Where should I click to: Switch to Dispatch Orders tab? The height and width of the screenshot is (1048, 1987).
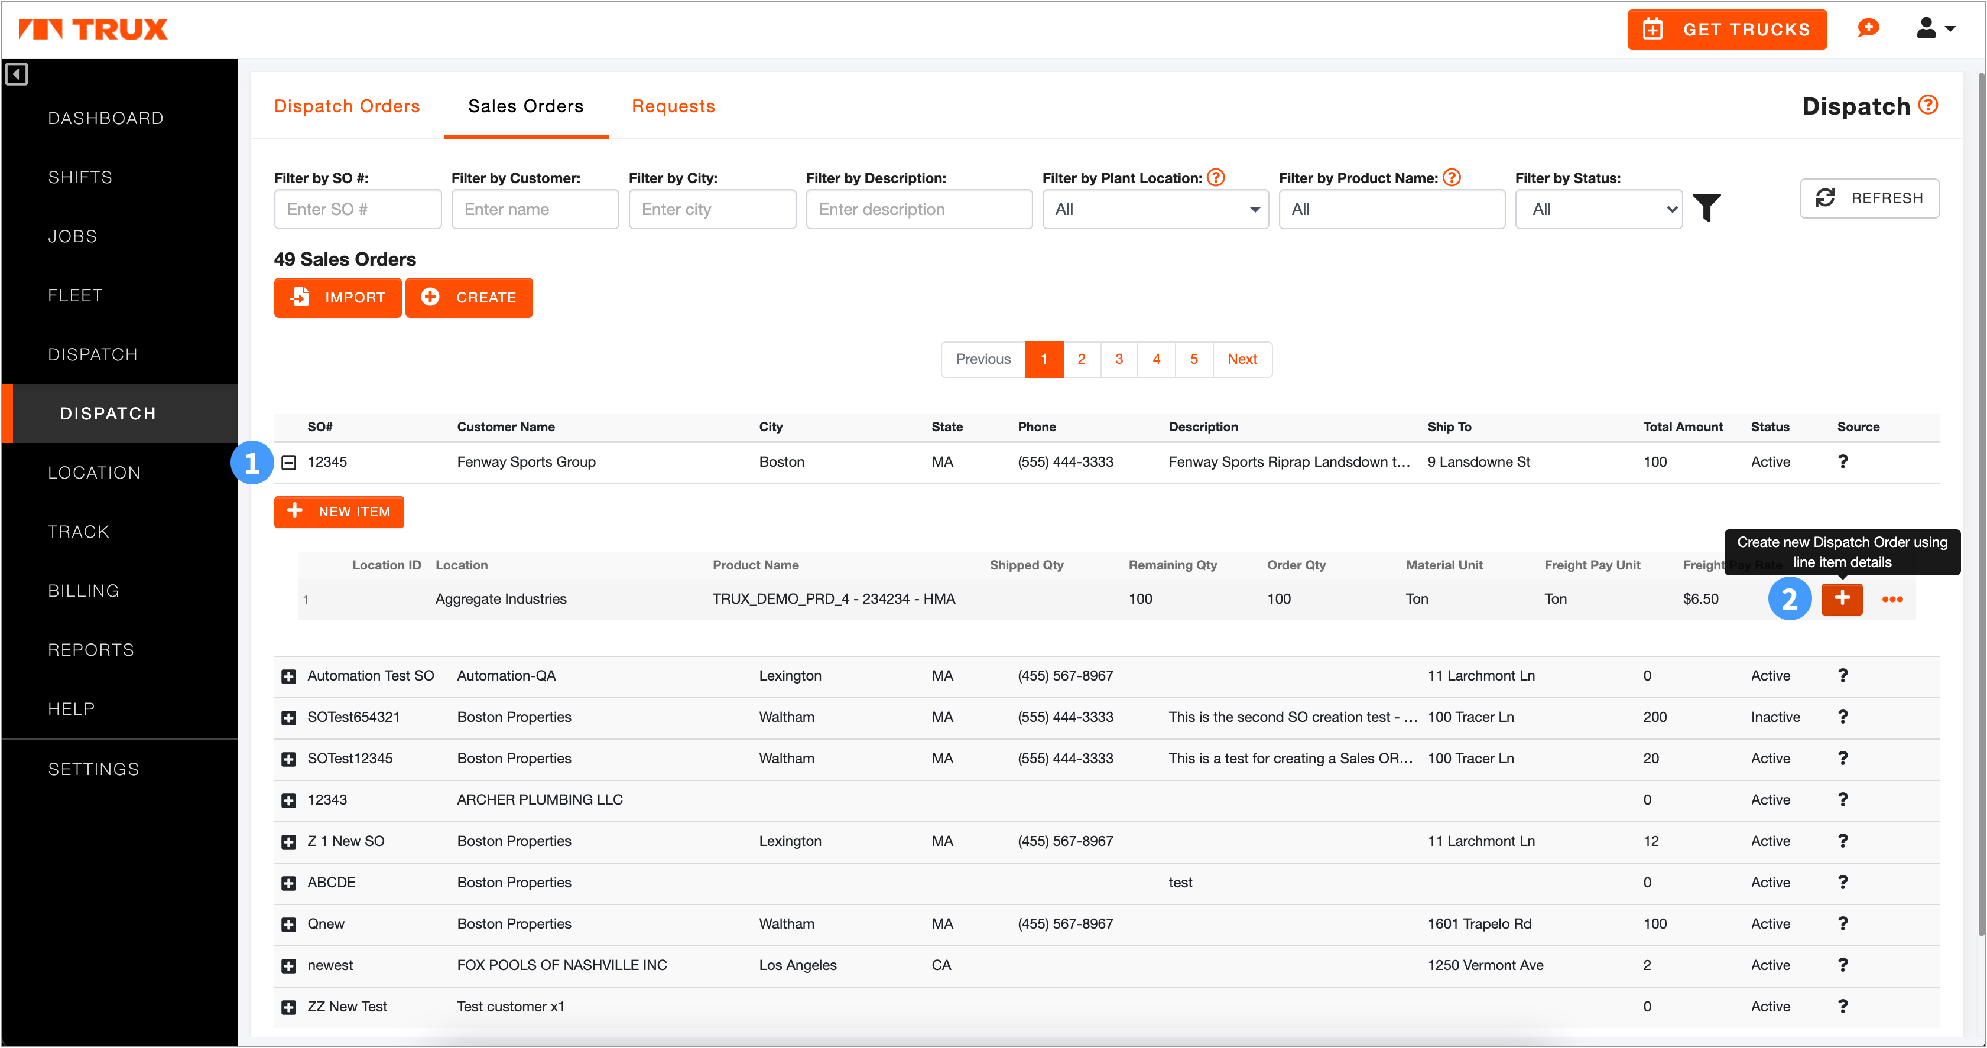[x=347, y=106]
